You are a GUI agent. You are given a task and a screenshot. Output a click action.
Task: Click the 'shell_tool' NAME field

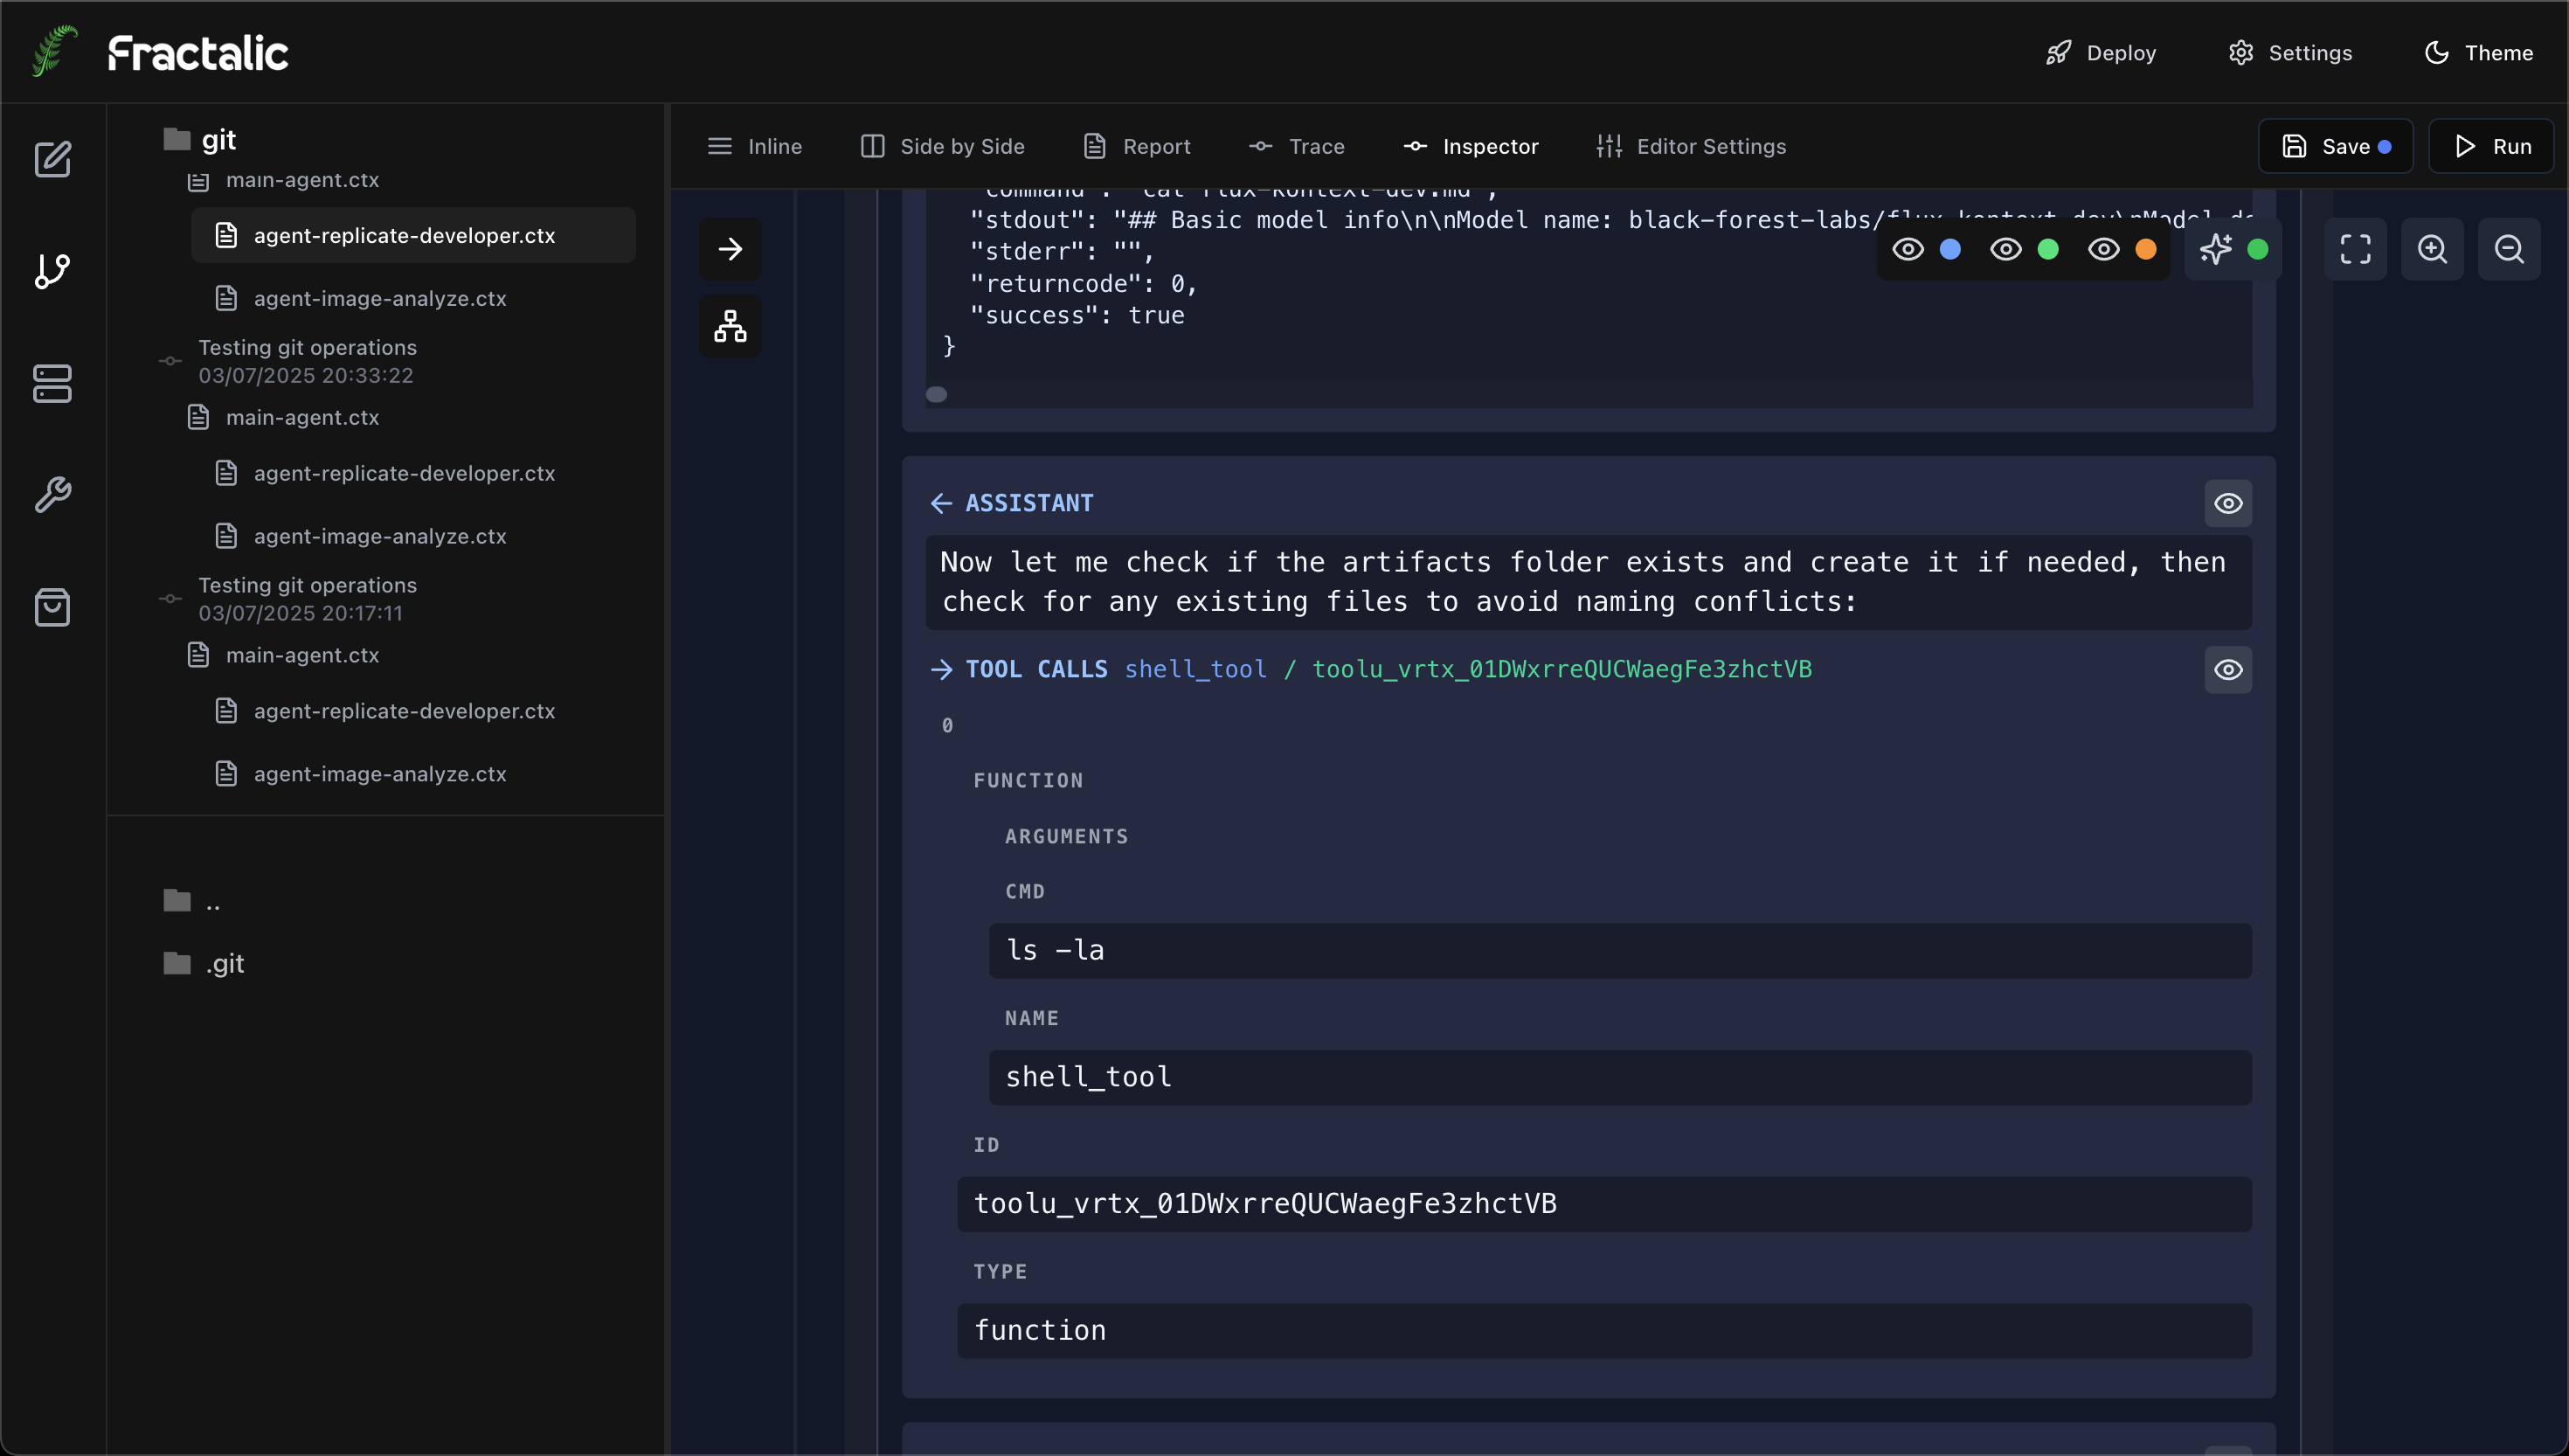pos(1619,1077)
